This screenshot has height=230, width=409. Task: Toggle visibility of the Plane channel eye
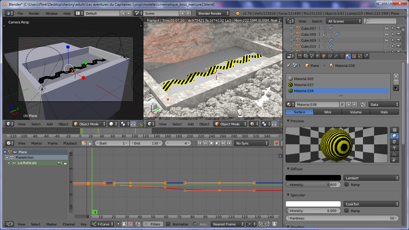[x=15, y=152]
